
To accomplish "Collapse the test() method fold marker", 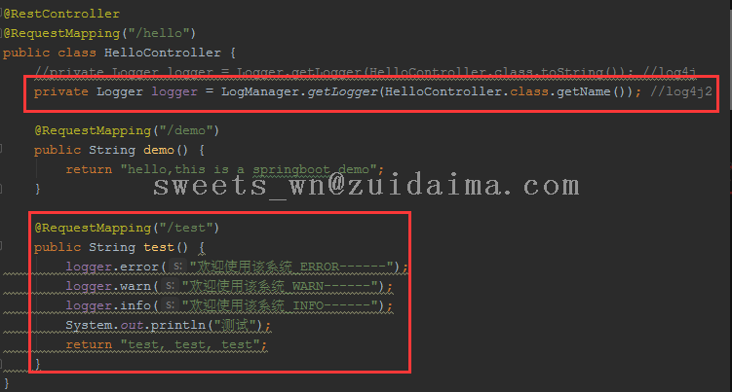I will (1, 246).
